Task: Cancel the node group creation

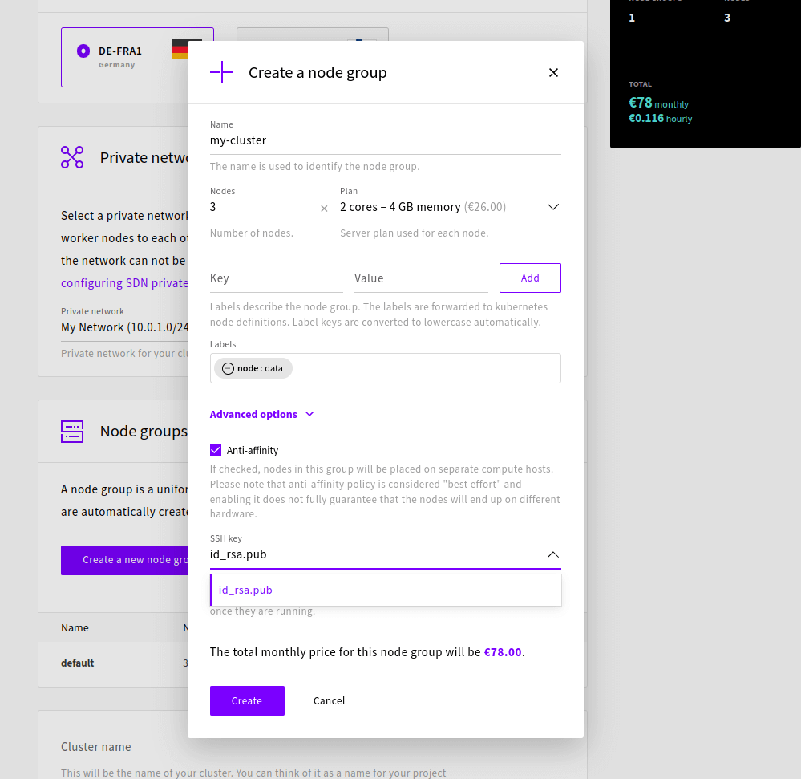Action: coord(329,701)
